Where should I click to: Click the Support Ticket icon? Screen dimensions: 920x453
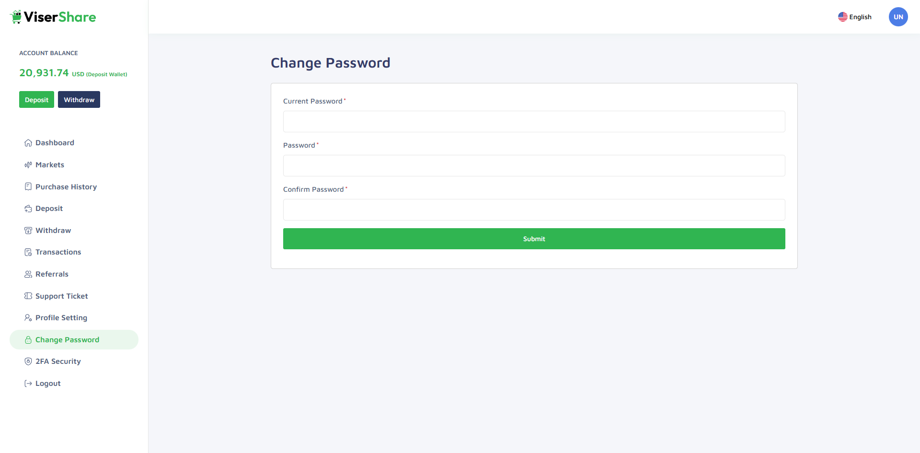[x=28, y=296]
